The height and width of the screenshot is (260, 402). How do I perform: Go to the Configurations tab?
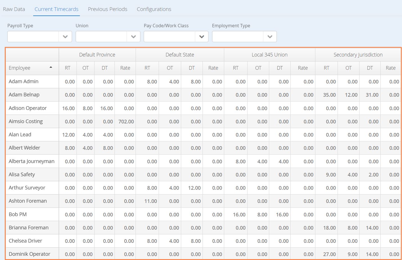point(154,9)
